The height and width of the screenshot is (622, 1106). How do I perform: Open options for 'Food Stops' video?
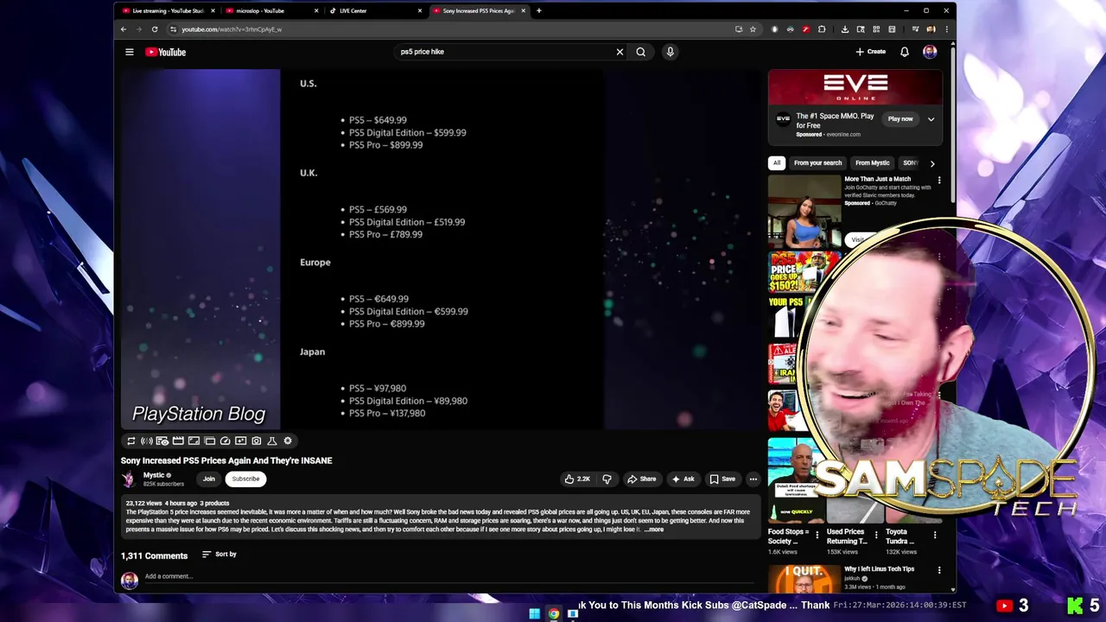pyautogui.click(x=817, y=536)
